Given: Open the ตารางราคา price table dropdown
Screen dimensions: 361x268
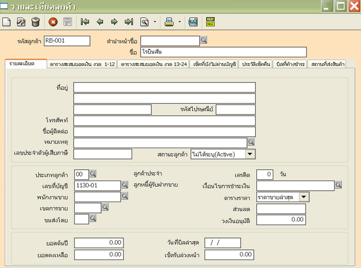Looking at the screenshot, I should (304, 196).
